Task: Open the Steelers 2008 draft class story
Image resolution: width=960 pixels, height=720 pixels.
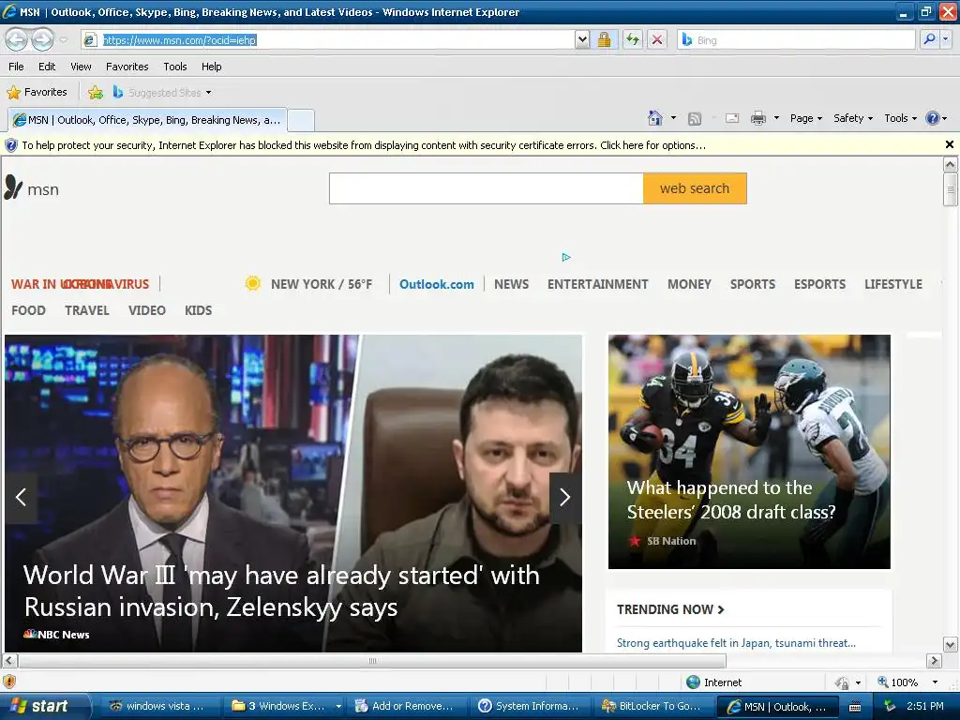Action: point(749,452)
